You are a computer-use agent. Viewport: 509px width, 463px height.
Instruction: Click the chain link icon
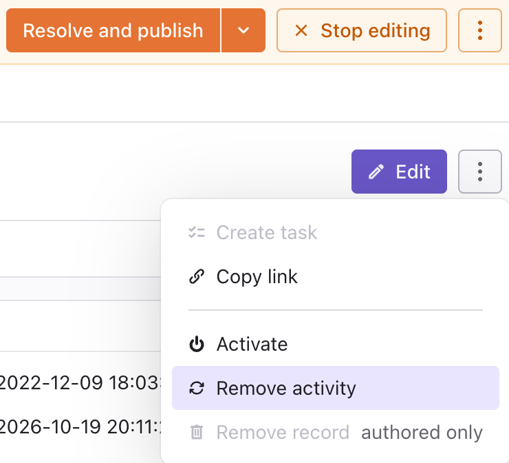click(x=197, y=277)
